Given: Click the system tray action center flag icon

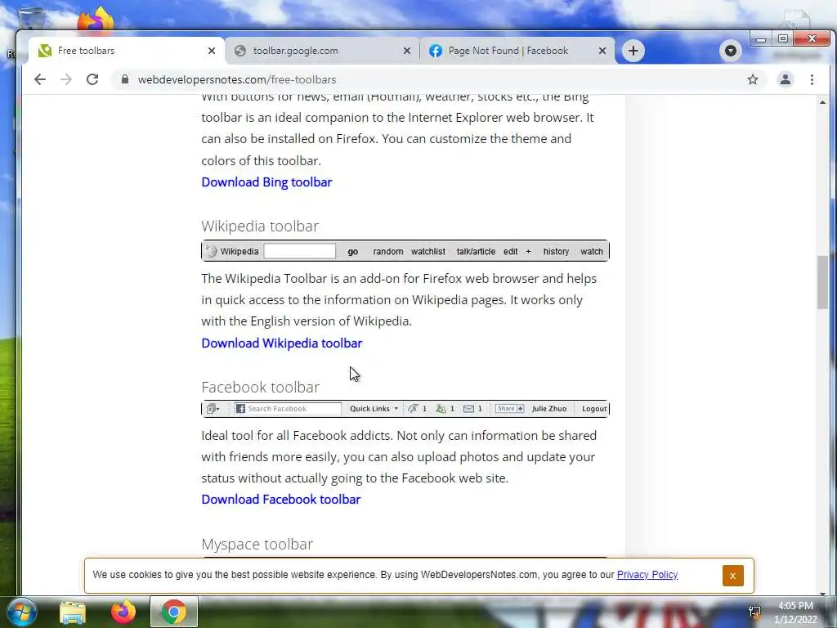Looking at the screenshot, I should tap(754, 612).
